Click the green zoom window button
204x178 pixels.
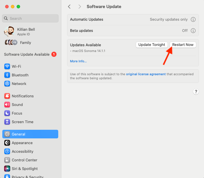pos(18,7)
